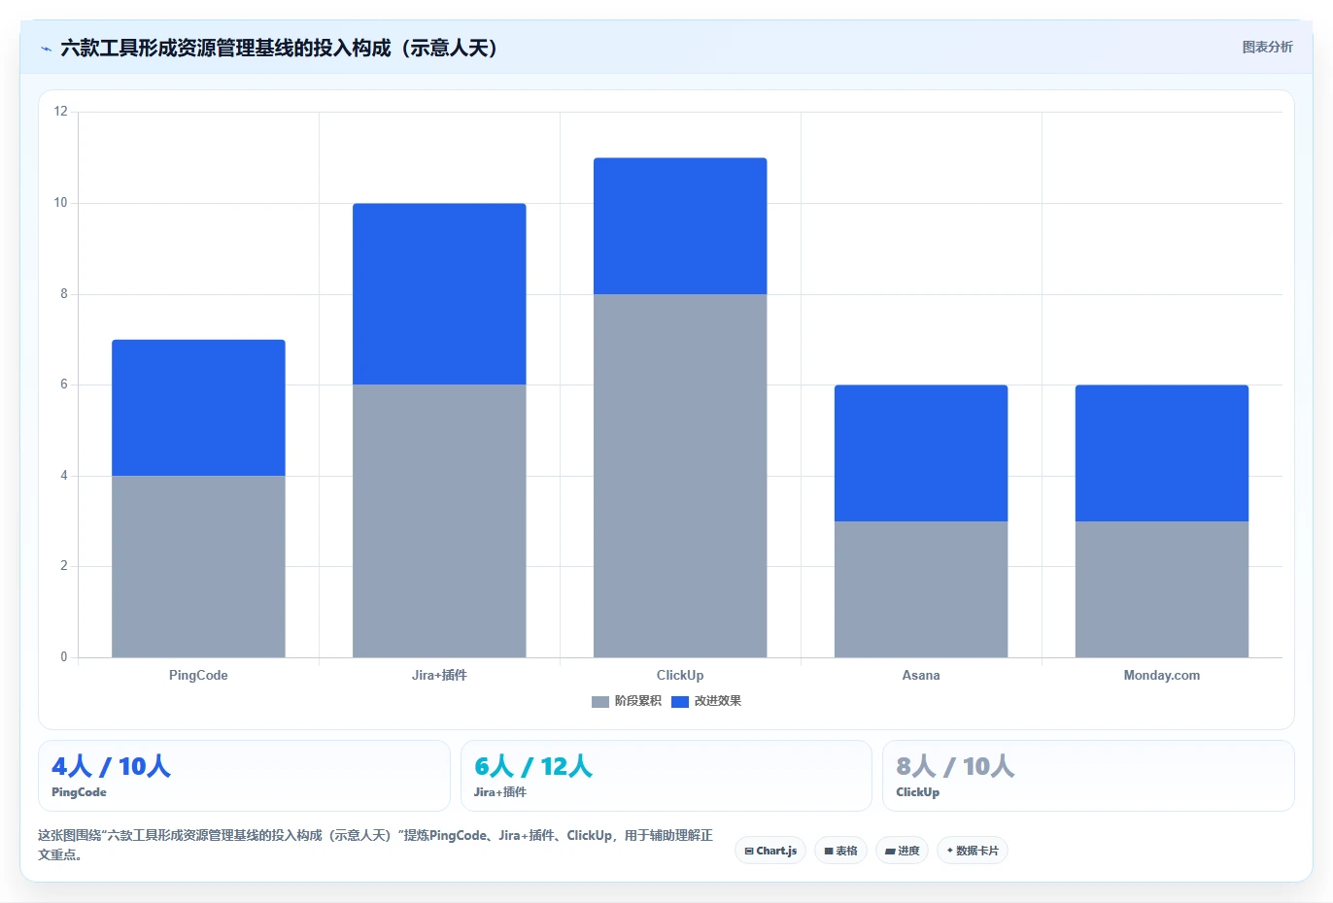The image size is (1333, 903).
Task: Toggle the 改进效果 legend swatch
Action: [x=680, y=701]
